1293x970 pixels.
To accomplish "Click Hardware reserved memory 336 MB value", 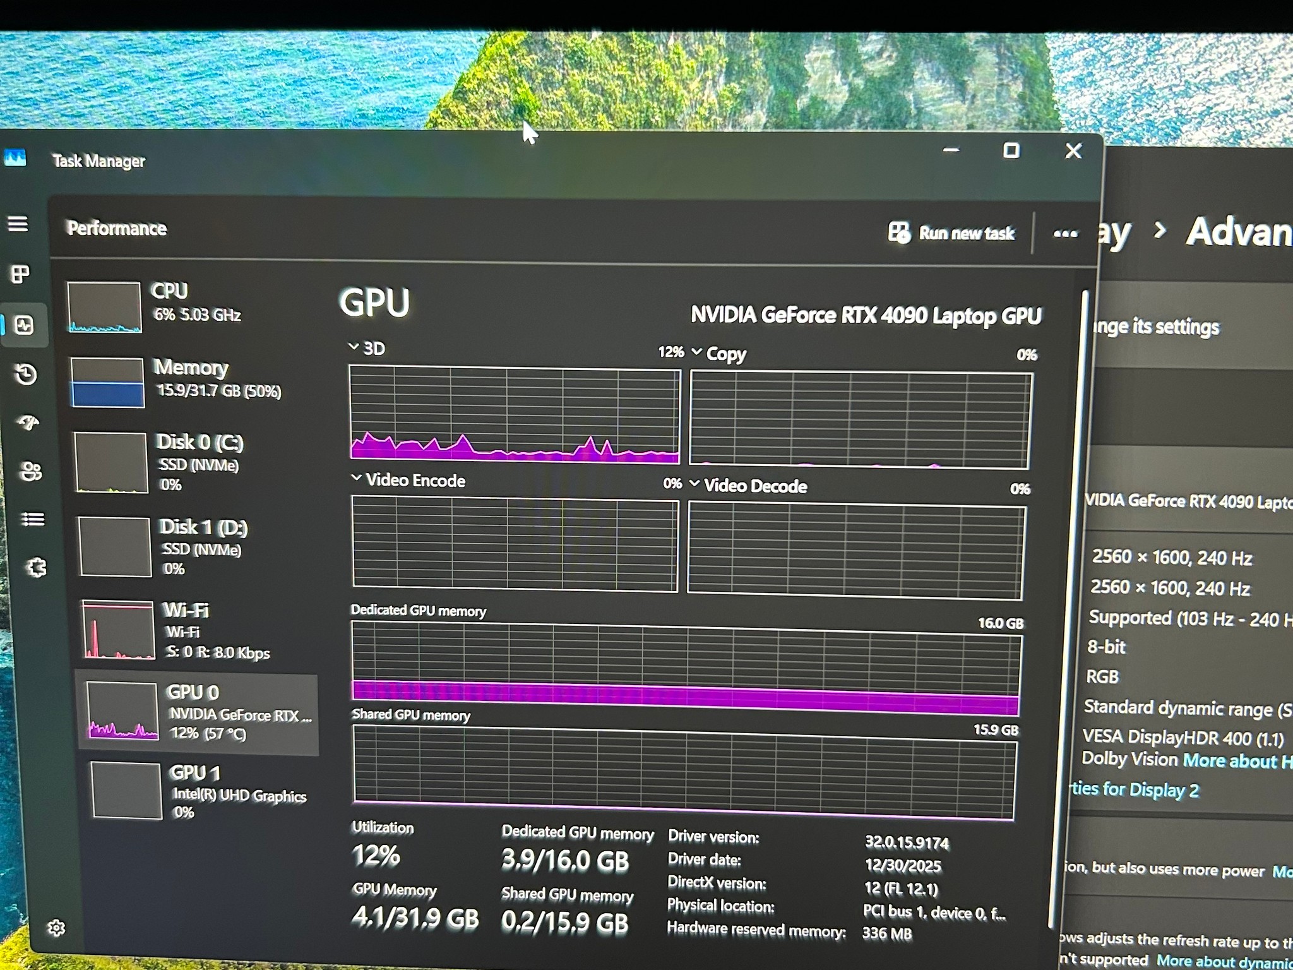I will point(887,933).
